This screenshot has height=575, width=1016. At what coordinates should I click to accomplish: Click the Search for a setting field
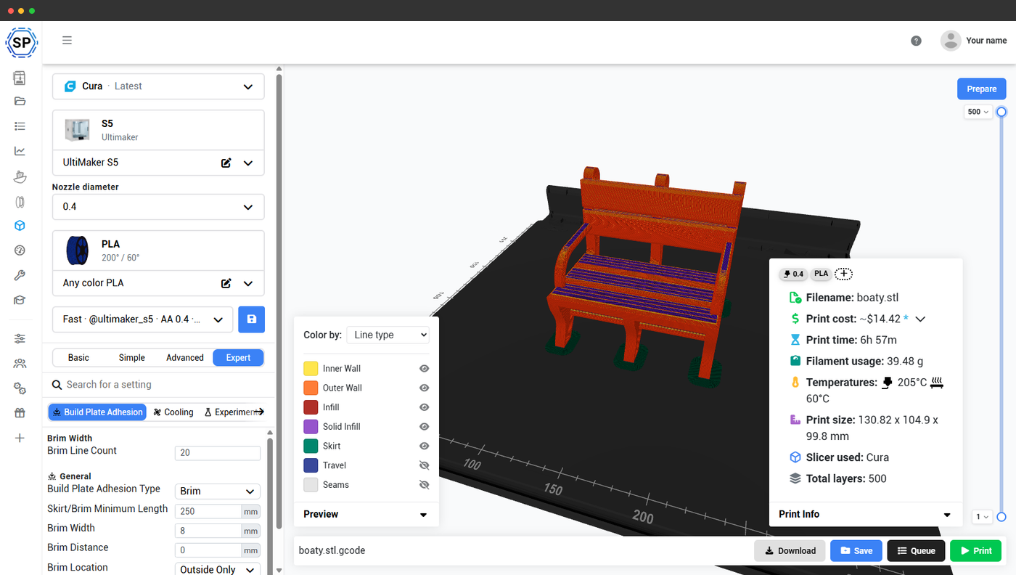tap(160, 385)
